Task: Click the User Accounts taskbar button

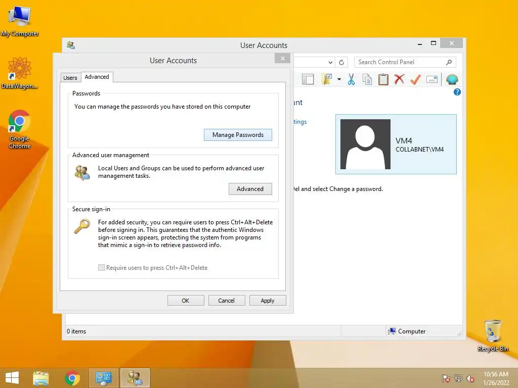Action: coord(135,378)
